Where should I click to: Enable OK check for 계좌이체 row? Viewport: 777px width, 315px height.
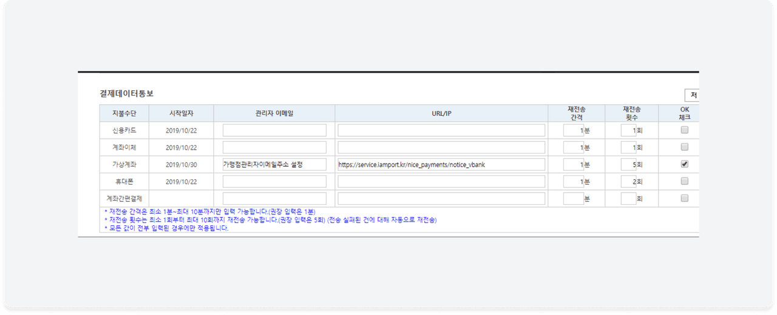(684, 147)
